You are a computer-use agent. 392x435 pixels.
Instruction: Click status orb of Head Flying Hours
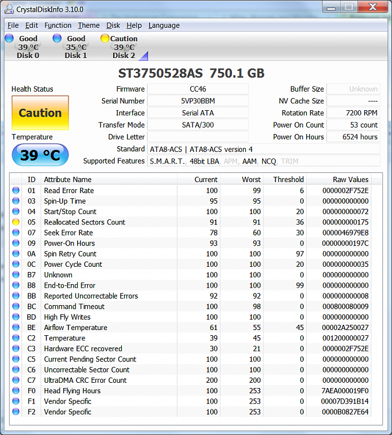pos(16,390)
